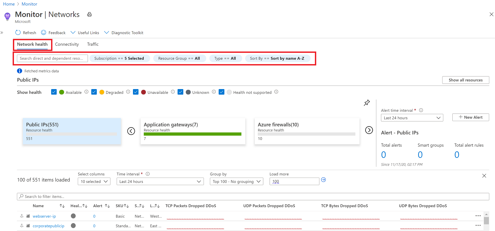The image size is (495, 231).
Task: Click the Load more arrow icon
Action: [x=324, y=180]
